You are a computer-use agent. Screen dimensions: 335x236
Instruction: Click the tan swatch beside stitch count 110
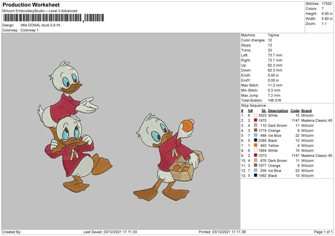255,125
